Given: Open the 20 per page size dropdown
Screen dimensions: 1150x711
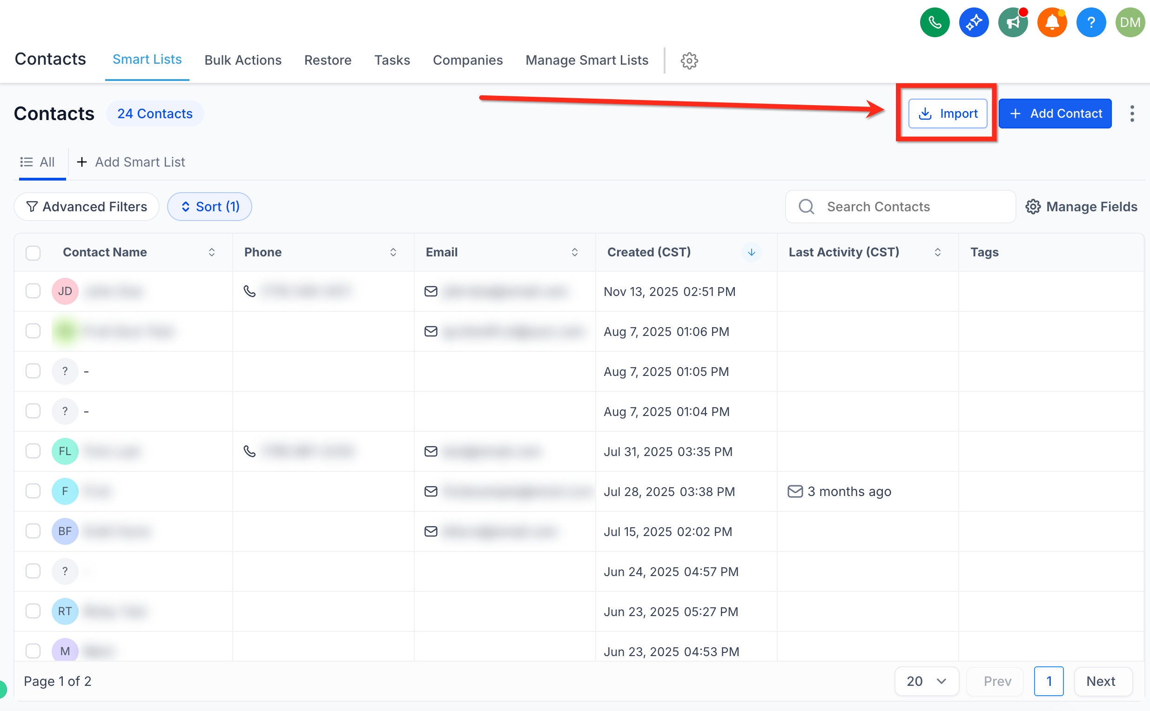Looking at the screenshot, I should tap(926, 680).
